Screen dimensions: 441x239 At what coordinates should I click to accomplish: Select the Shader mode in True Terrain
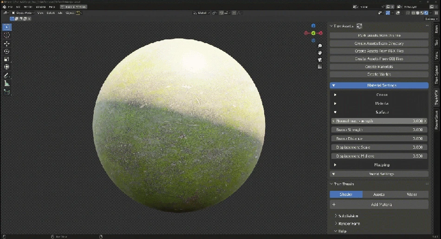pyautogui.click(x=346, y=195)
